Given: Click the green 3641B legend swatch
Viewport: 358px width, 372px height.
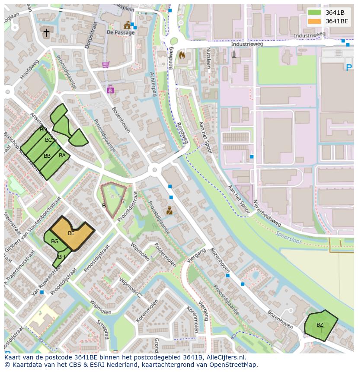Looking at the screenshot, I should pos(315,13).
